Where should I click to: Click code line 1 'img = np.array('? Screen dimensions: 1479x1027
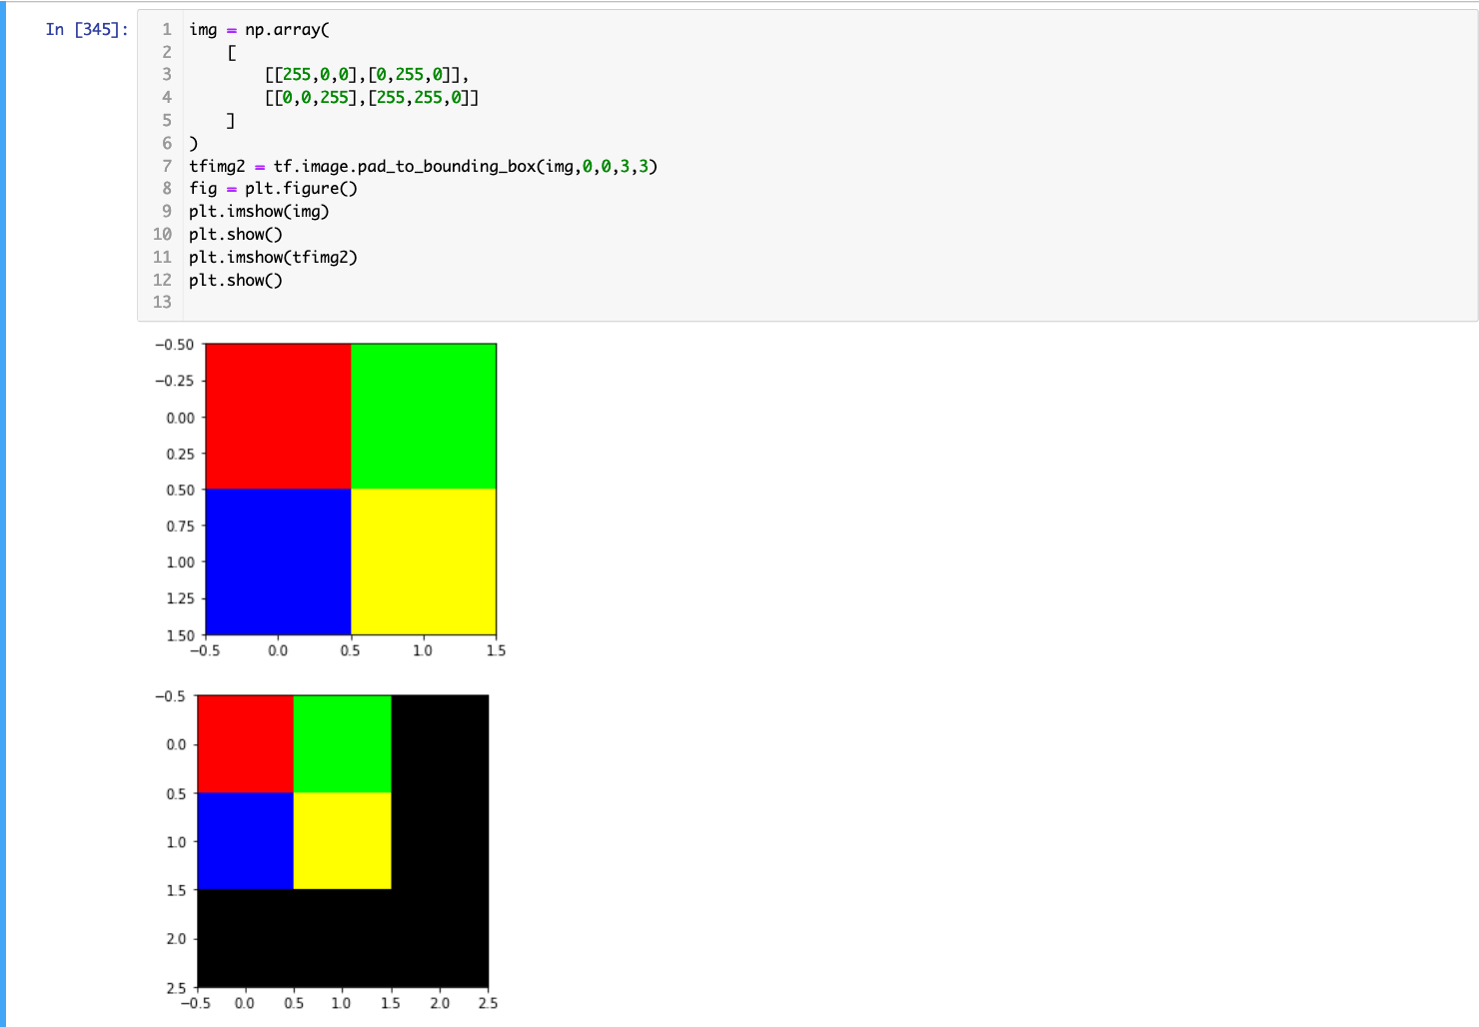point(259,29)
